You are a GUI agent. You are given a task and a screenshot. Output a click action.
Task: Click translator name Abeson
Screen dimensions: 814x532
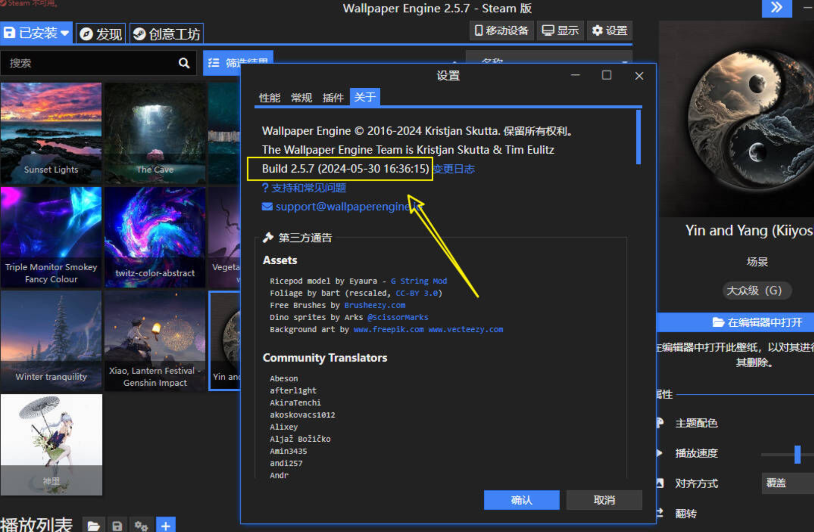tap(284, 378)
